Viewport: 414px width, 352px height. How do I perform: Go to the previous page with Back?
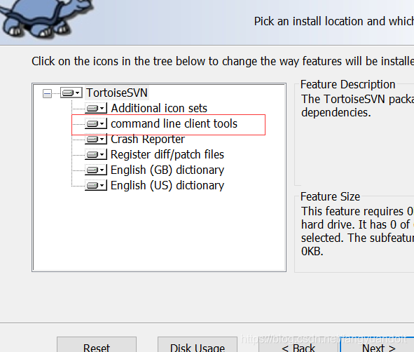tap(298, 344)
